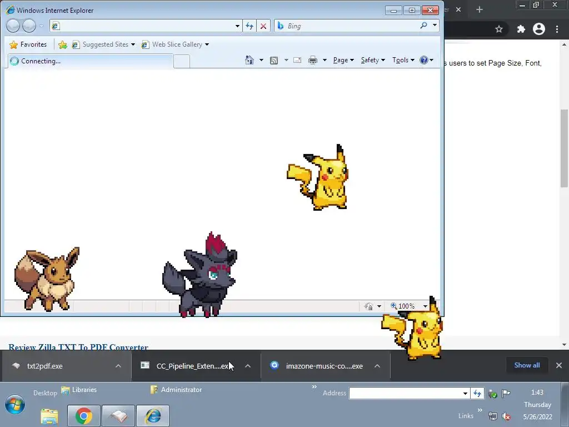Click the Print icon in IE toolbar

(312, 60)
